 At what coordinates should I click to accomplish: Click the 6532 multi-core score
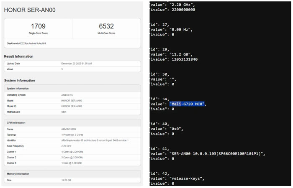pyautogui.click(x=106, y=26)
